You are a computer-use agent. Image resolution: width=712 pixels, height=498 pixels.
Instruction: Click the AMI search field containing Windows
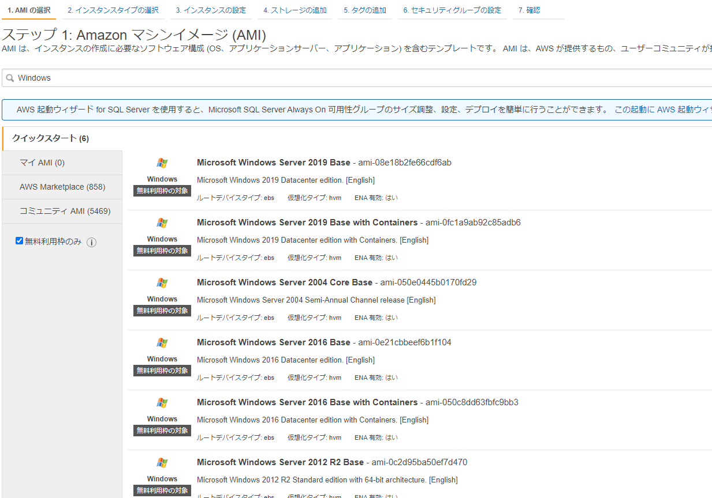[x=357, y=78]
